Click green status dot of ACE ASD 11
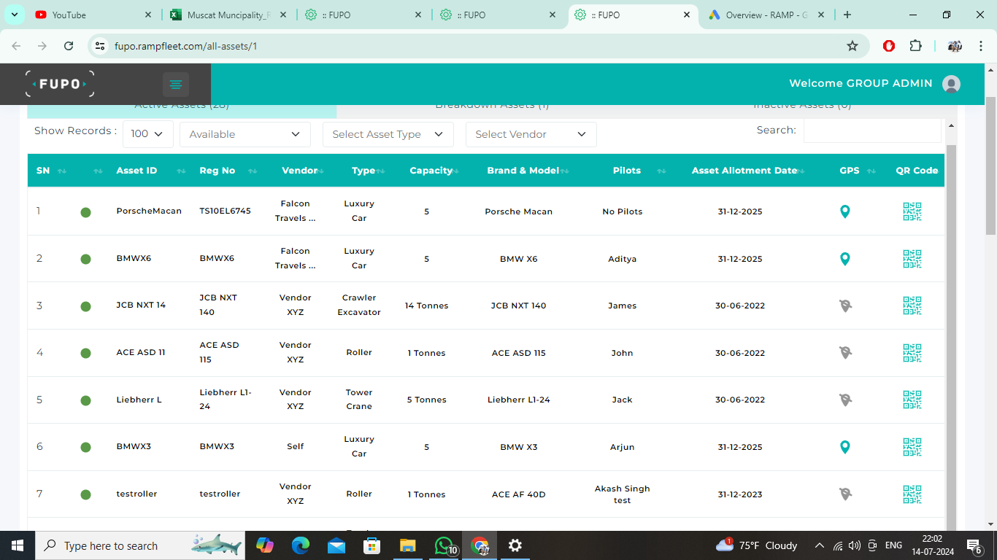 point(85,353)
